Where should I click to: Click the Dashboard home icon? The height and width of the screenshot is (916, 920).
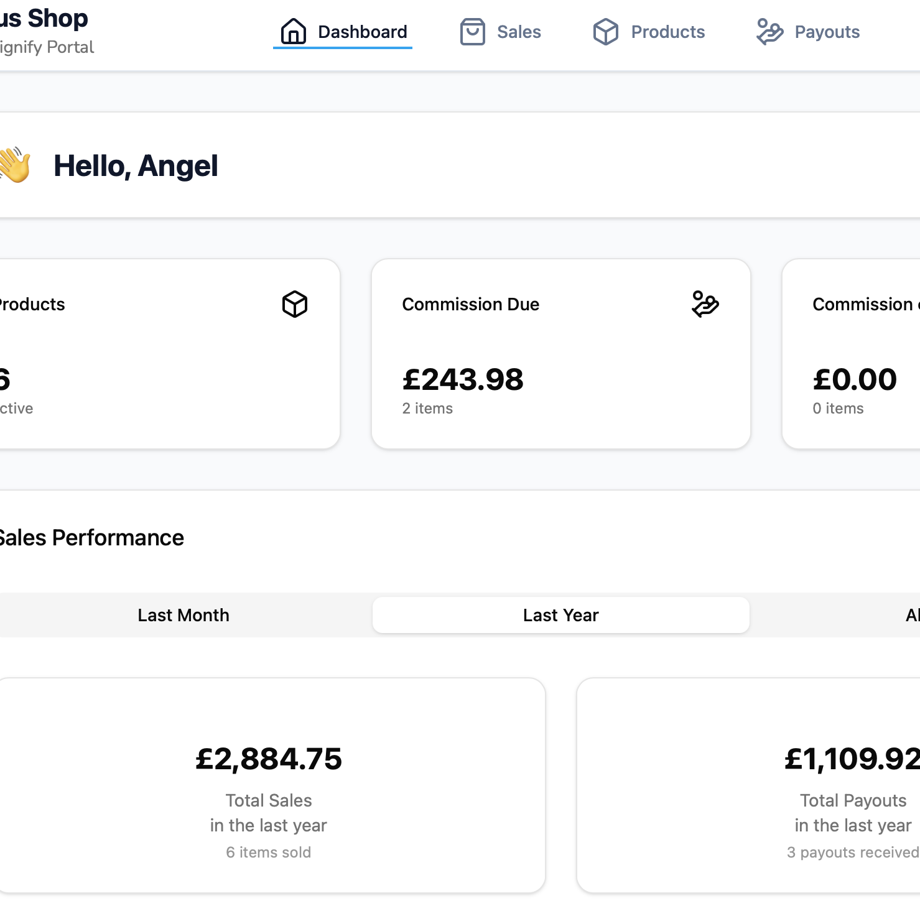[293, 32]
